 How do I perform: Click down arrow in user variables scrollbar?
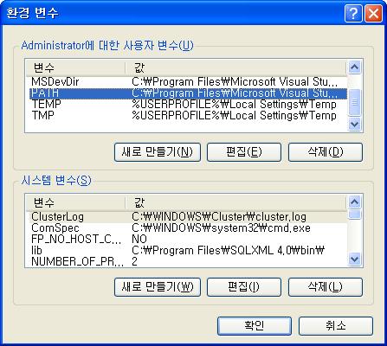(354, 125)
